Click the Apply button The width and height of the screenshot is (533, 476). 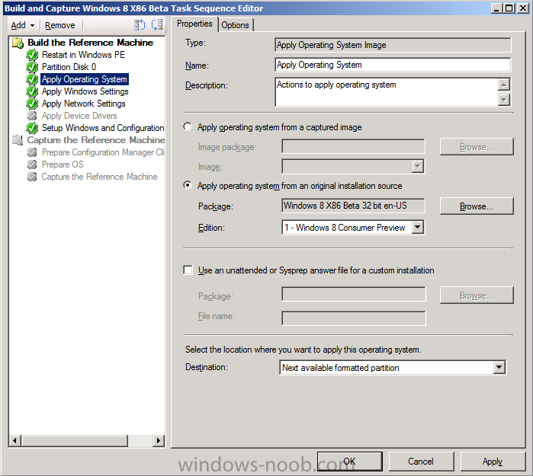pyautogui.click(x=493, y=461)
